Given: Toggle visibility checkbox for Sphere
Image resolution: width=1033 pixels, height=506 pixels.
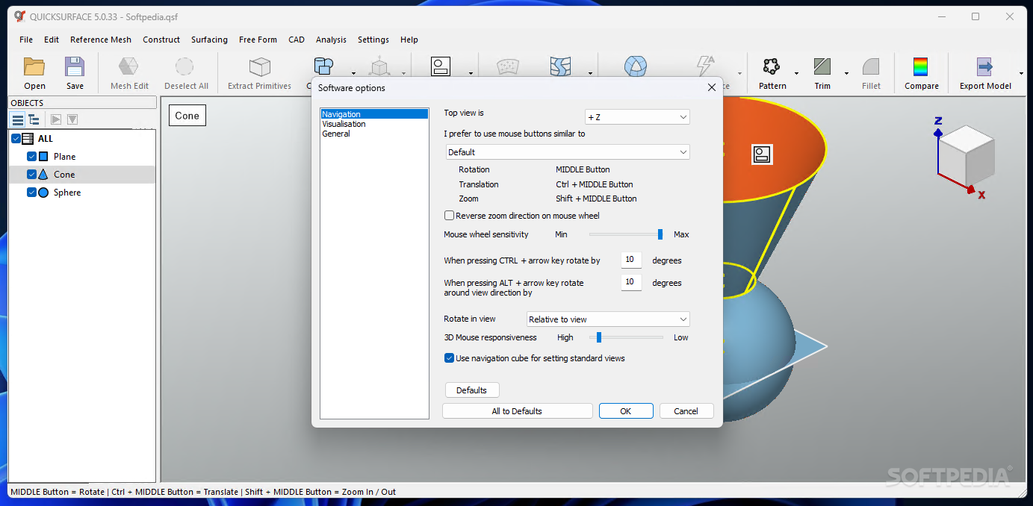Looking at the screenshot, I should pos(31,192).
